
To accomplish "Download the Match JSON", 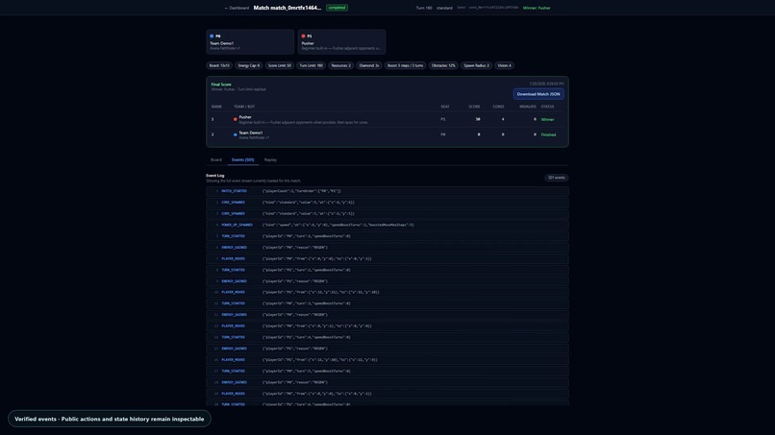I will point(538,94).
